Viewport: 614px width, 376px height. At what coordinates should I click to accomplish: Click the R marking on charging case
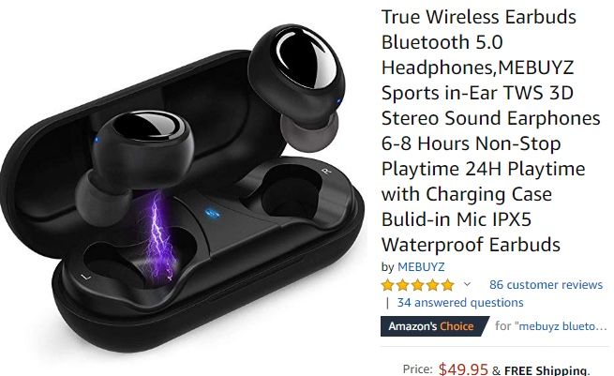click(x=325, y=170)
